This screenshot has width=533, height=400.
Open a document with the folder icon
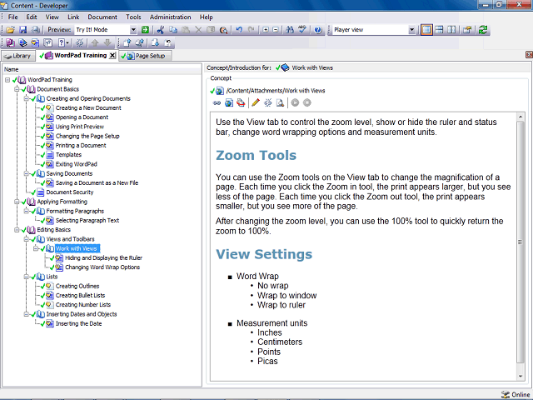click(10, 30)
